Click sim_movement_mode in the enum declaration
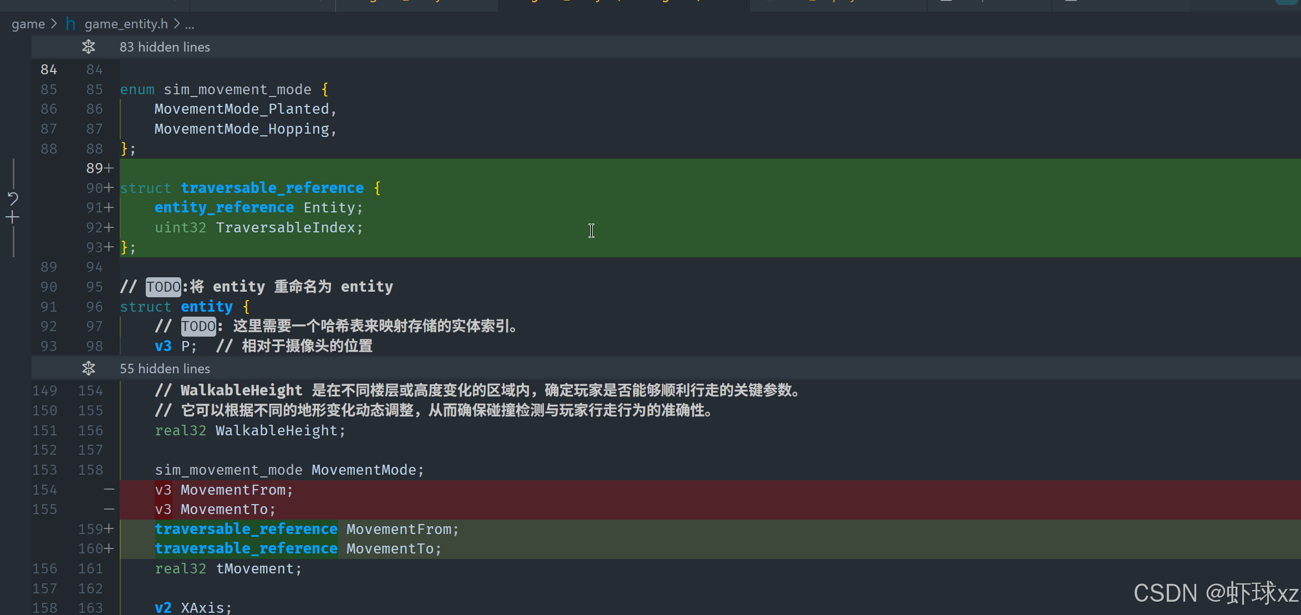Viewport: 1301px width, 615px height. (x=237, y=89)
